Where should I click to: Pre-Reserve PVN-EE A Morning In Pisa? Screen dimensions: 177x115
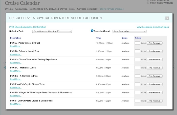point(154,76)
